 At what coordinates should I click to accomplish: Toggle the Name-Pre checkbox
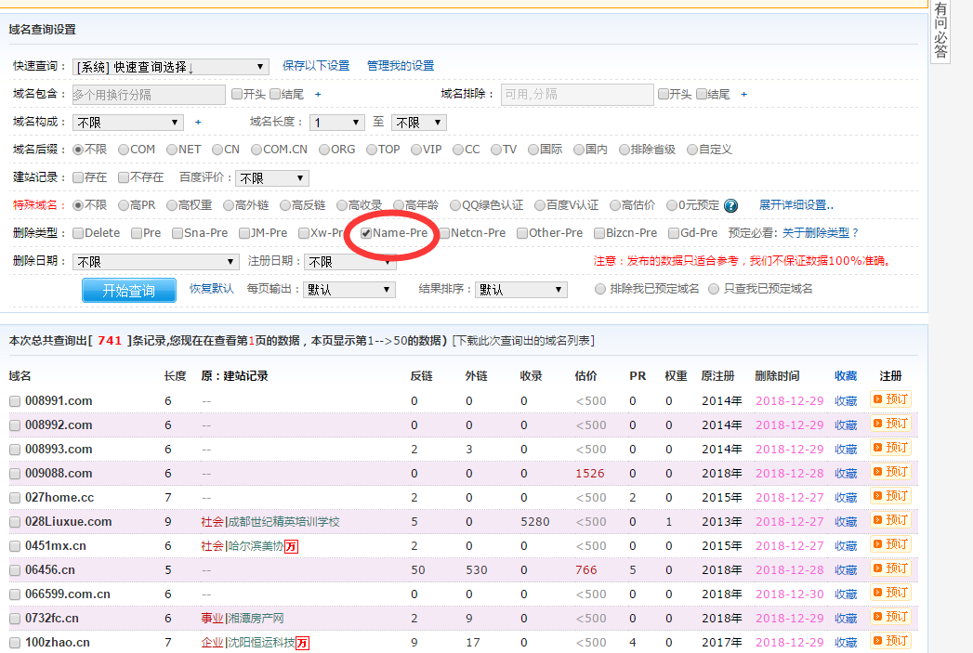click(x=366, y=233)
